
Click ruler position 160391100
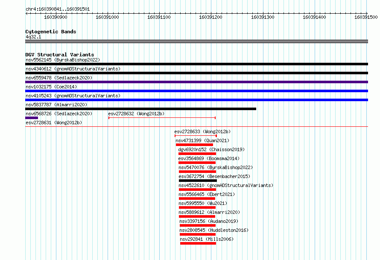(x=159, y=17)
